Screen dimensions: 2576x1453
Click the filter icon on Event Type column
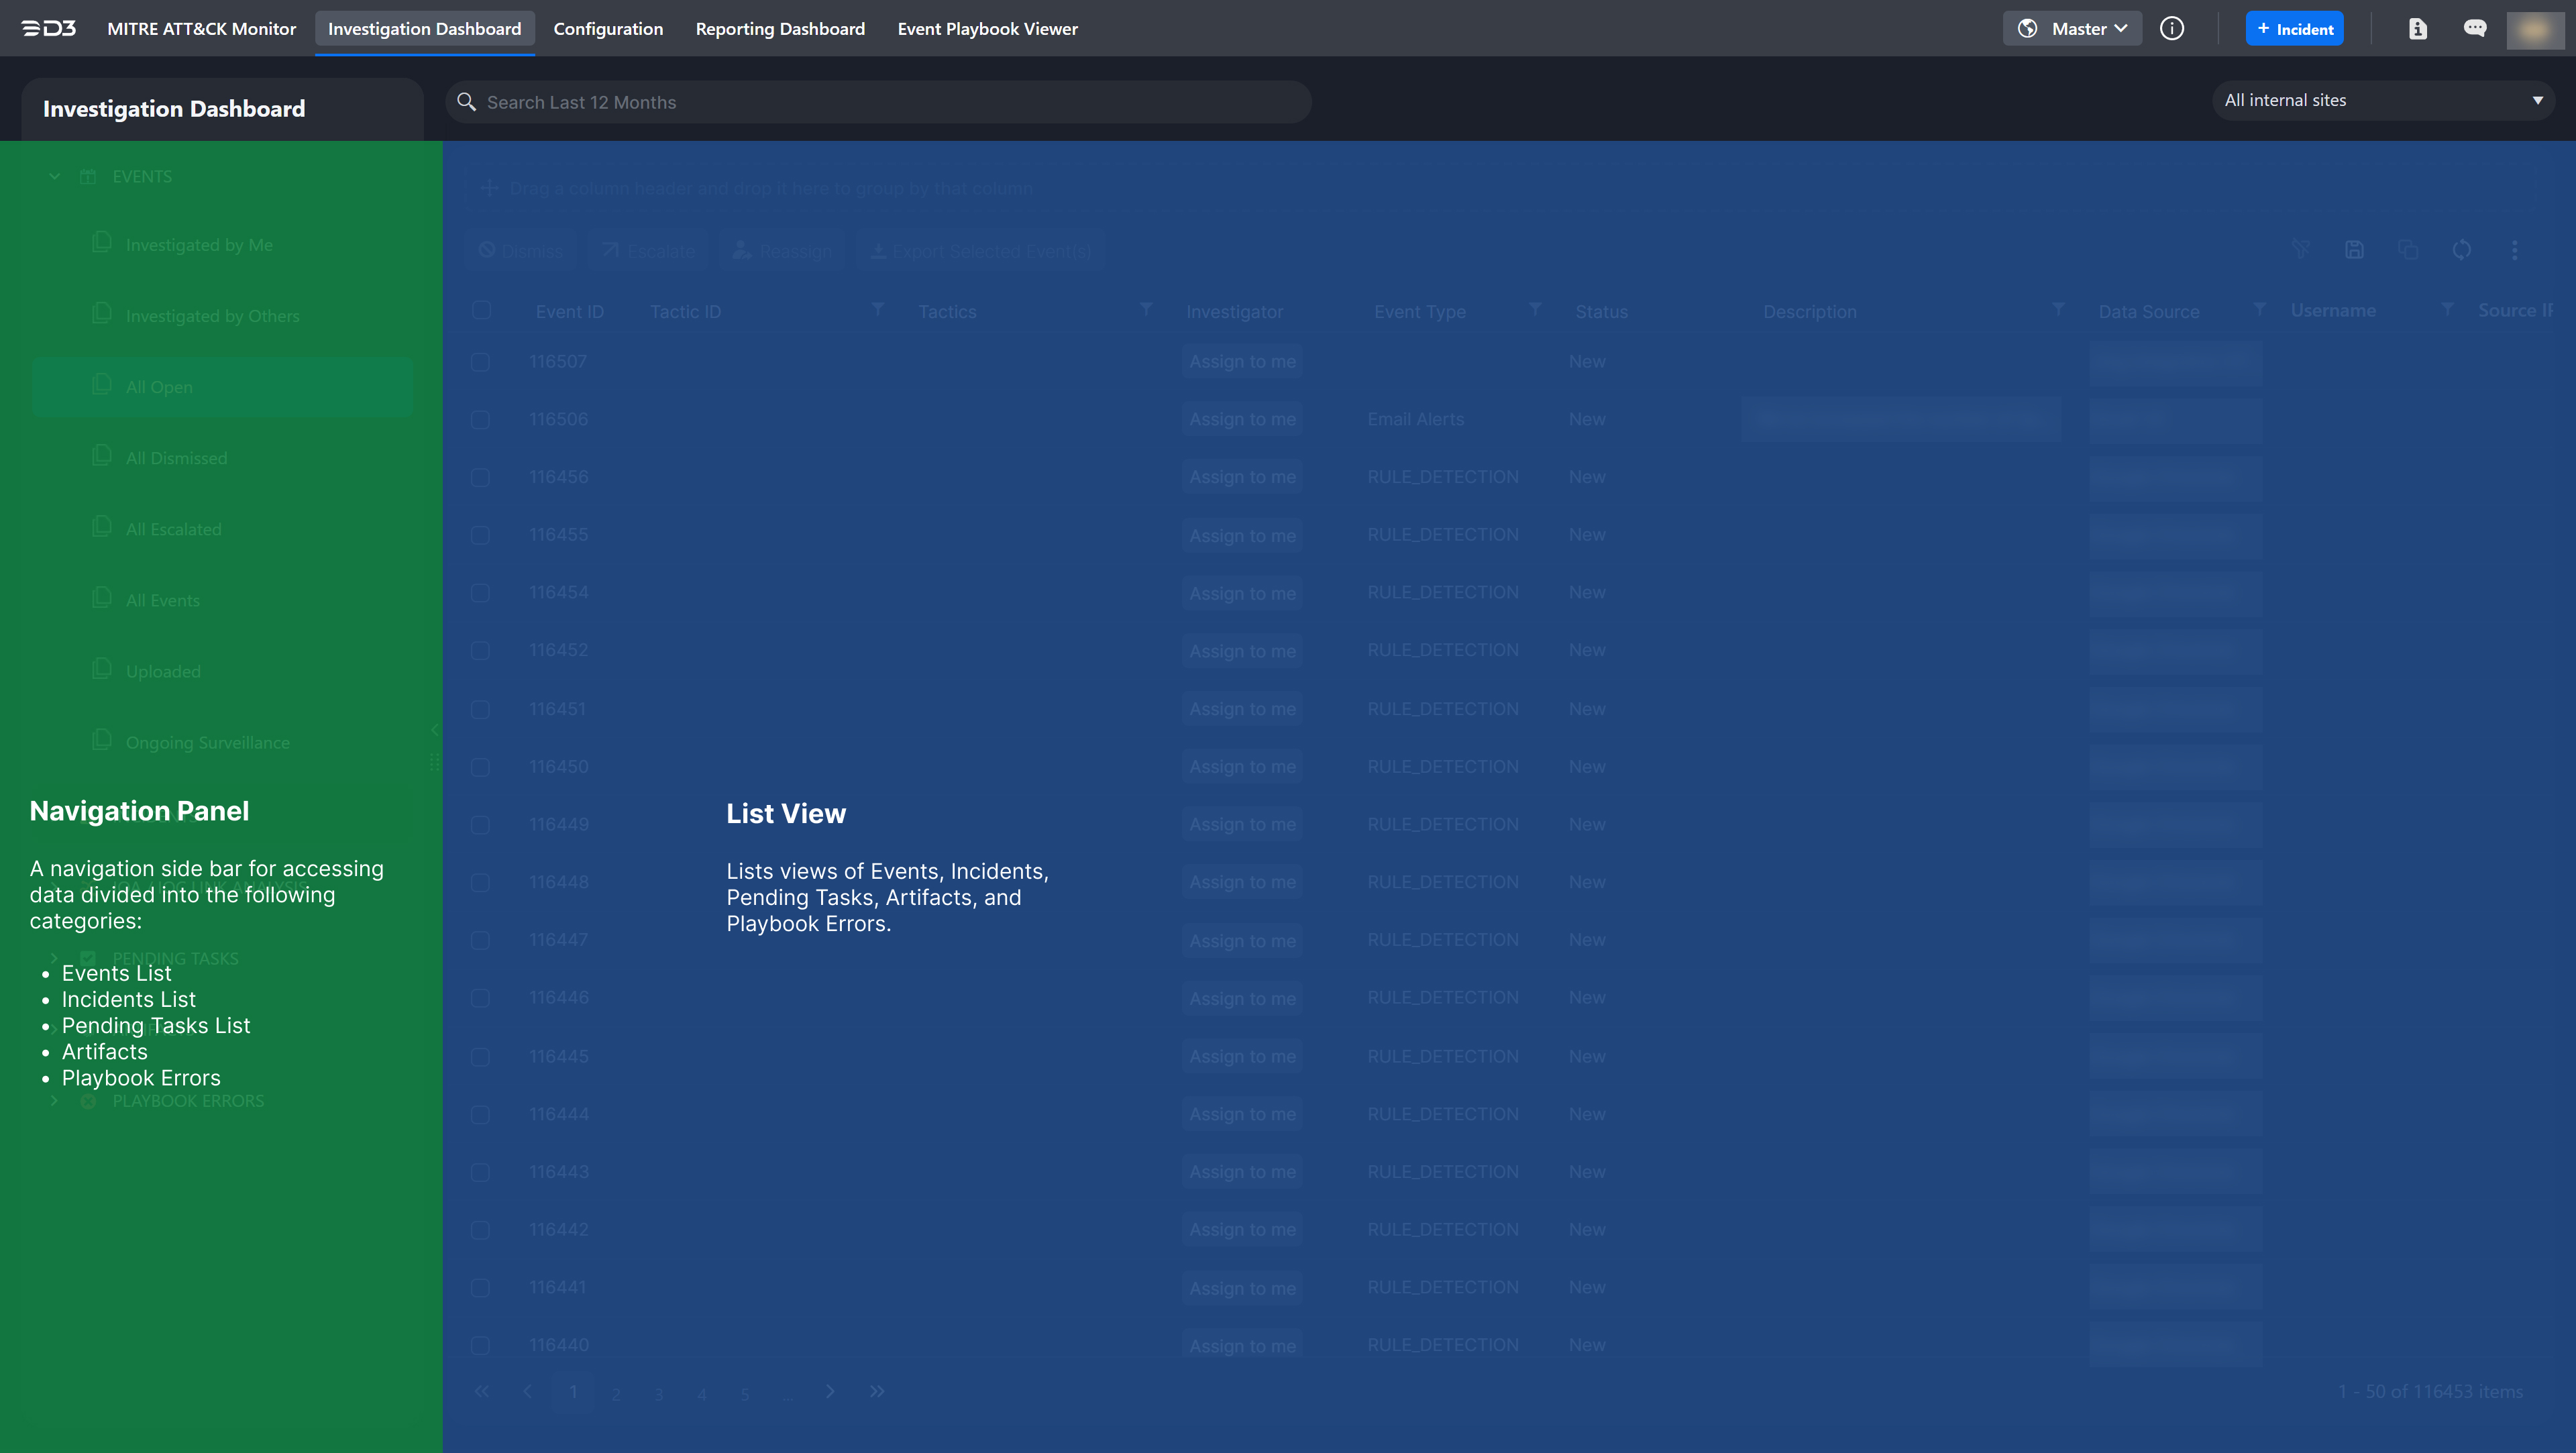(x=1534, y=310)
